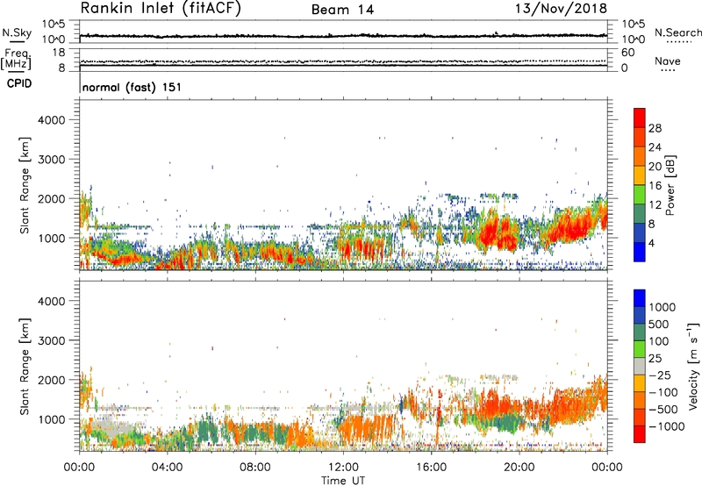Image resolution: width=702 pixels, height=486 pixels.
Task: Click the '3000' tick on the velocity panel axis
Action: [x=52, y=340]
